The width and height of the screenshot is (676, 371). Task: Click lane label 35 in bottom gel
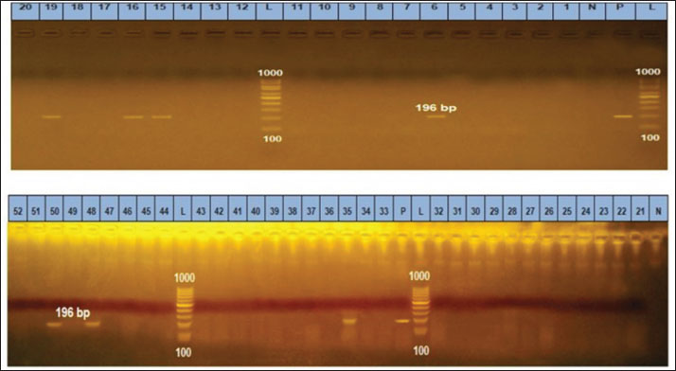tap(347, 211)
